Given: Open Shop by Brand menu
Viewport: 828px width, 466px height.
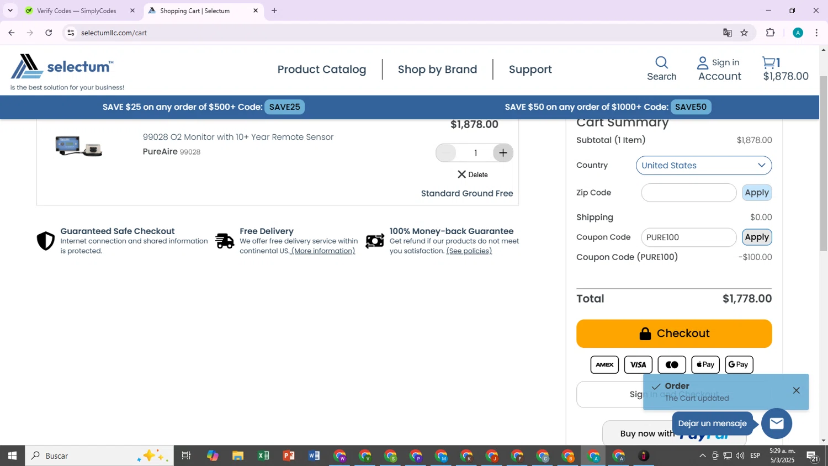Looking at the screenshot, I should [x=437, y=70].
